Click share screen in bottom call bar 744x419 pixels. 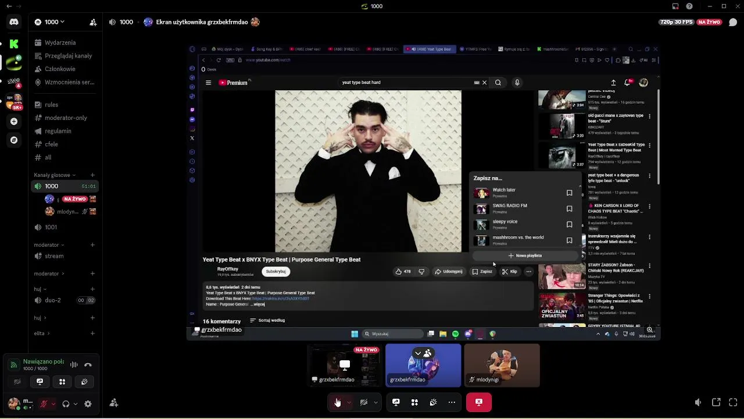coord(396,402)
